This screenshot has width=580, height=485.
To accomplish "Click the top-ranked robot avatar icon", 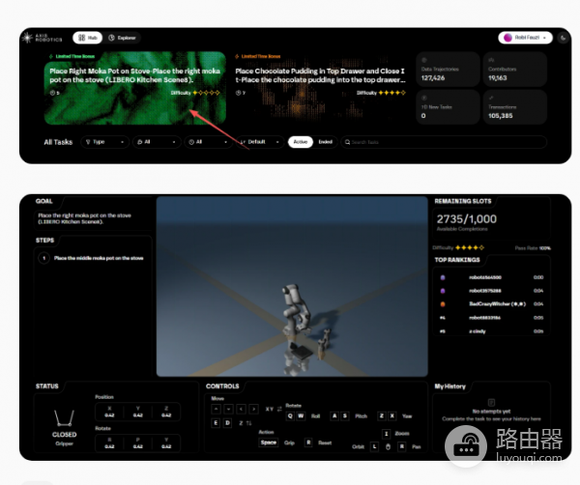I will point(444,277).
